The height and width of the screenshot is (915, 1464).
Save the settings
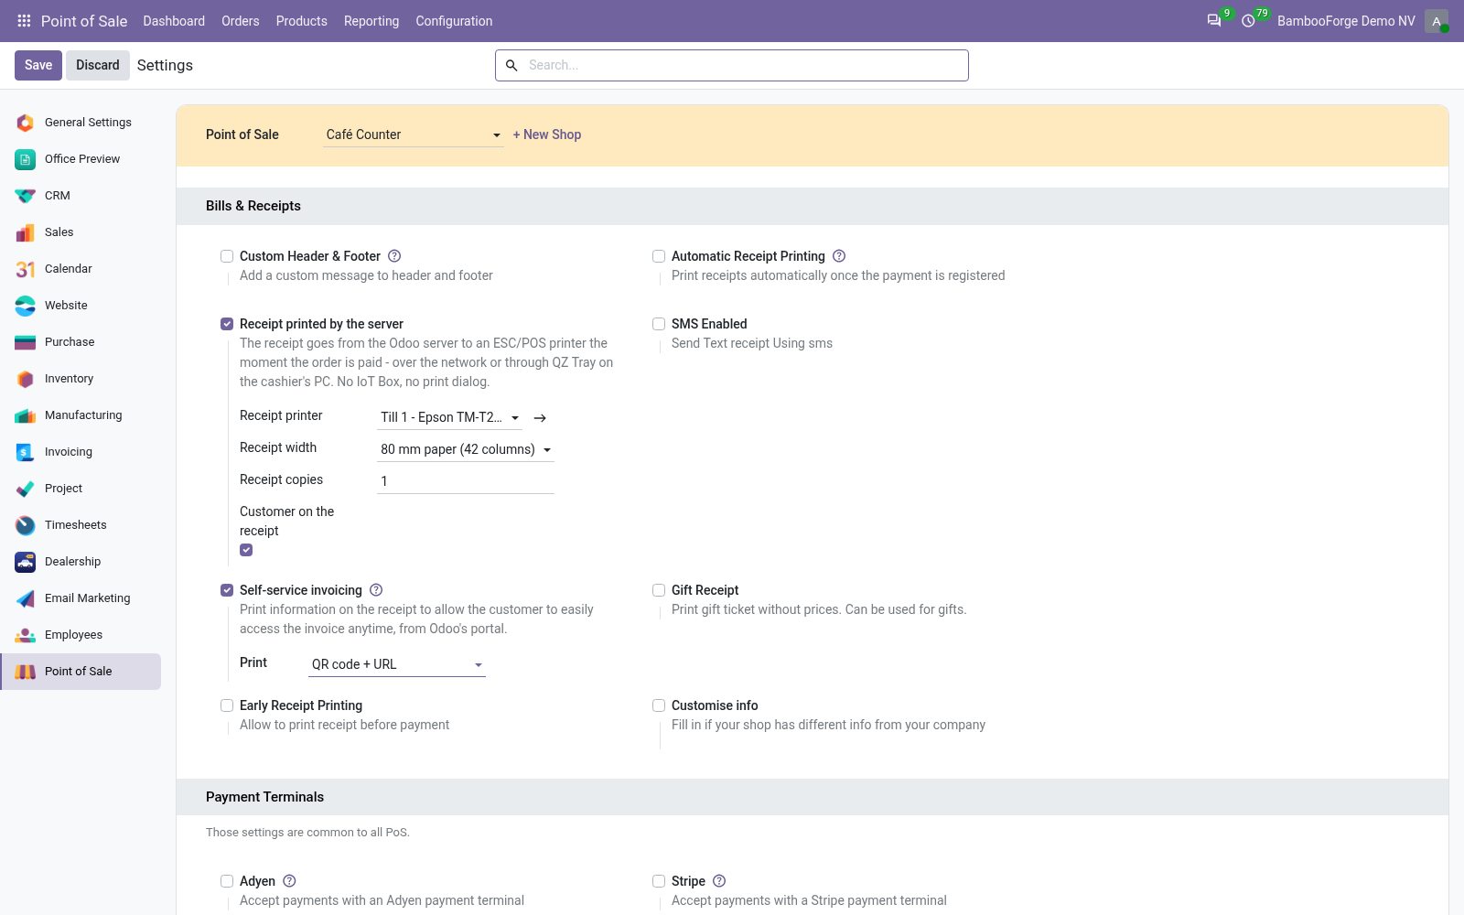click(38, 65)
